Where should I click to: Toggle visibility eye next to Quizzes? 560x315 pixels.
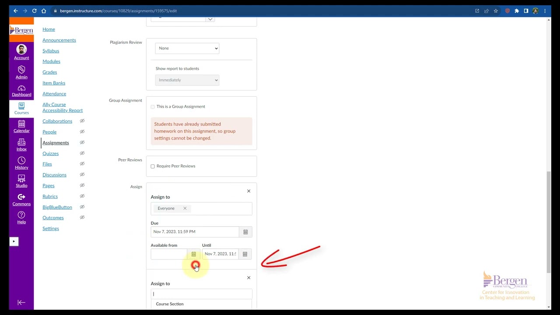pyautogui.click(x=82, y=153)
